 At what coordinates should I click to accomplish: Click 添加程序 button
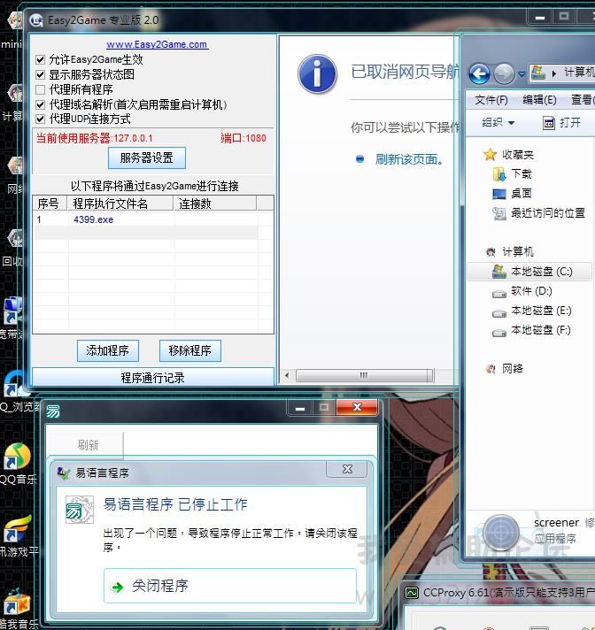click(108, 350)
